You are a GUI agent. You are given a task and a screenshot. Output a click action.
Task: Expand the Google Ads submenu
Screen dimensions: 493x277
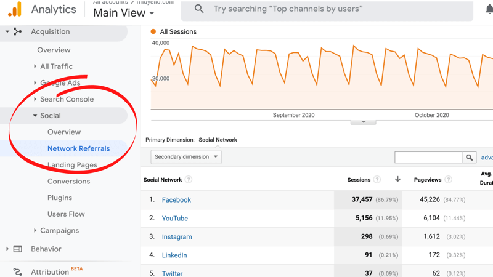click(x=35, y=82)
